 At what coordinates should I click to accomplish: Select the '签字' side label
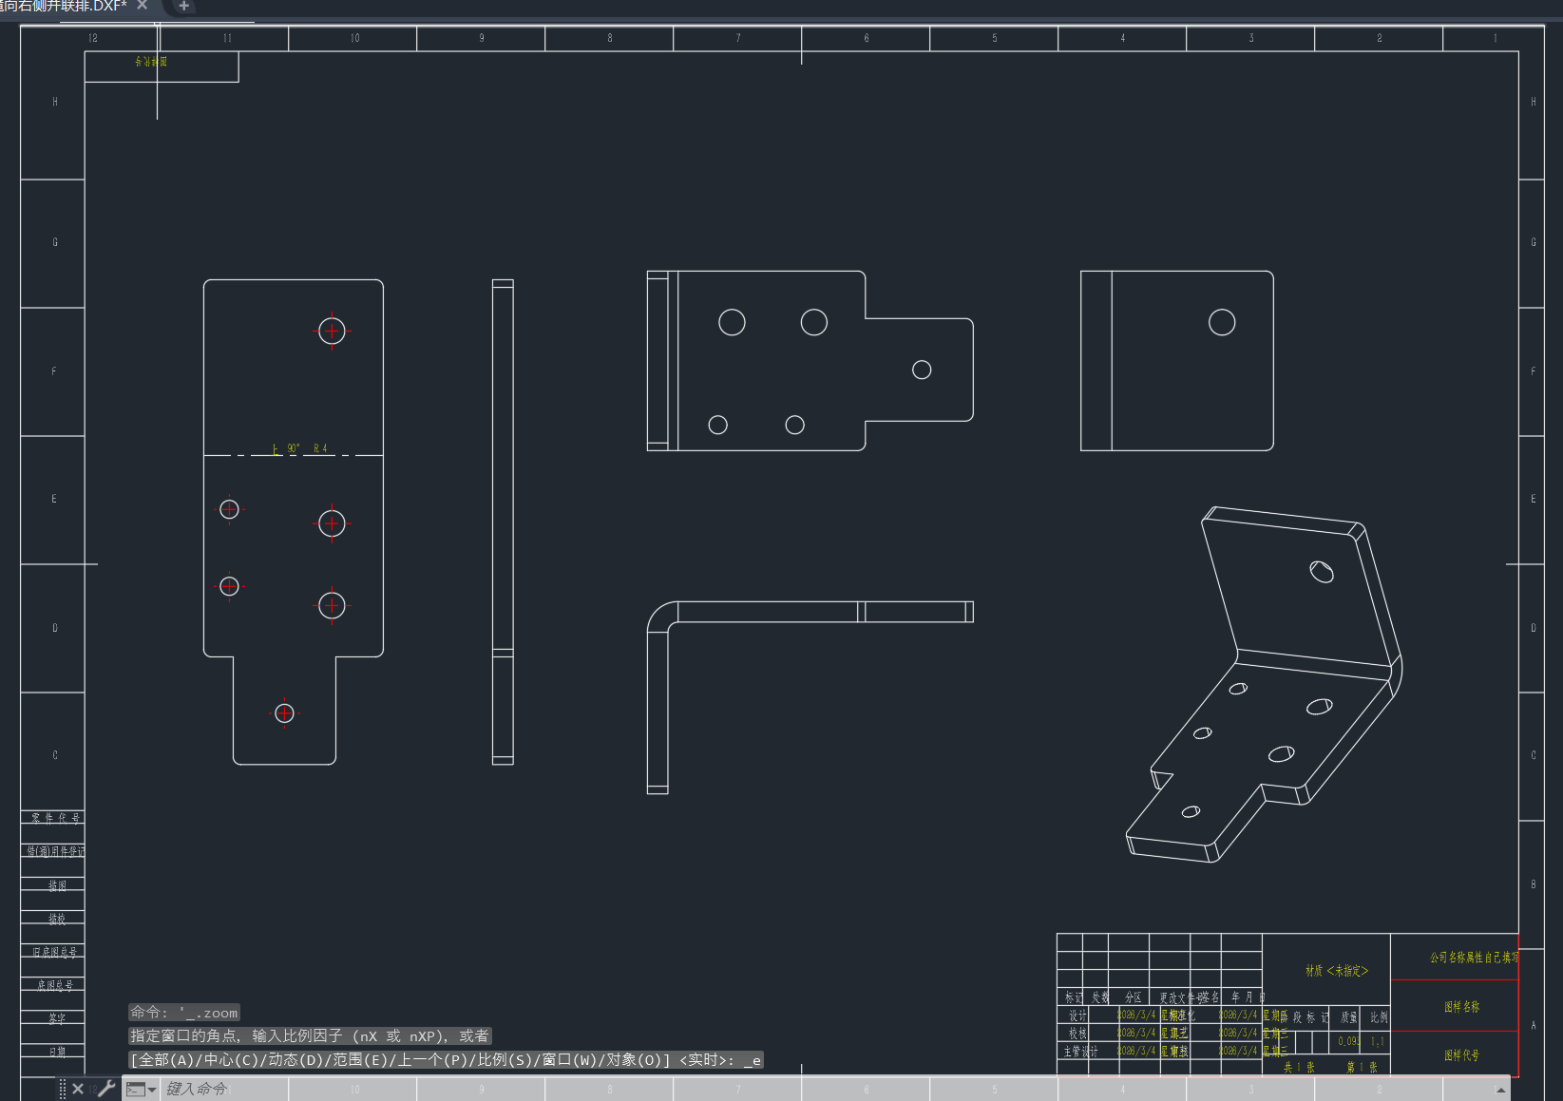[x=57, y=1018]
